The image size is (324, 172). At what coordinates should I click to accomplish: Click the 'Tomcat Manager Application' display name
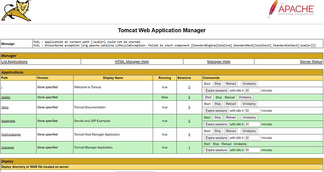tap(93, 148)
